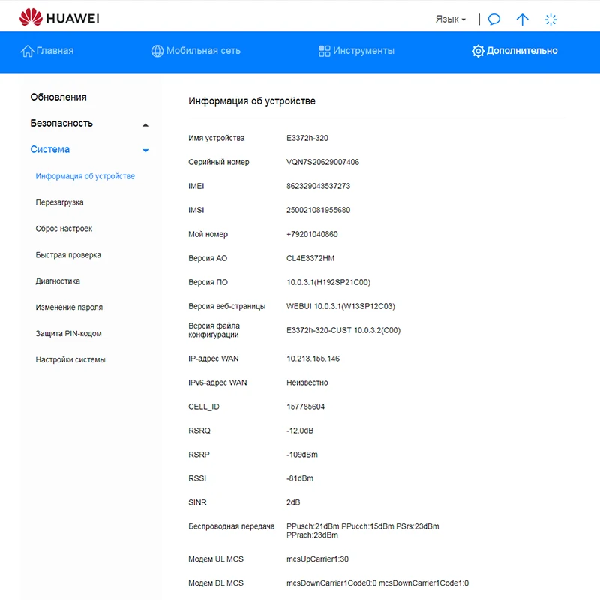Open Защита PIN-кодом settings
Viewport: 600px width, 600px height.
click(x=68, y=334)
